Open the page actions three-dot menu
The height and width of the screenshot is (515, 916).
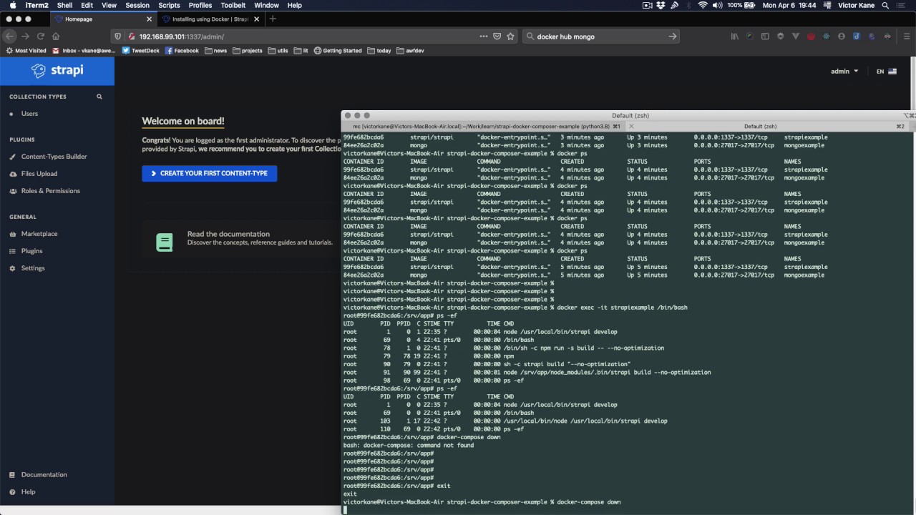click(484, 36)
